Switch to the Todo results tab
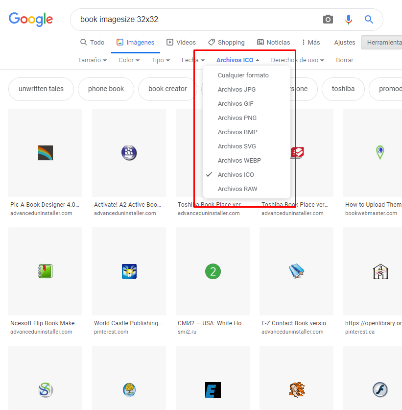 point(92,42)
